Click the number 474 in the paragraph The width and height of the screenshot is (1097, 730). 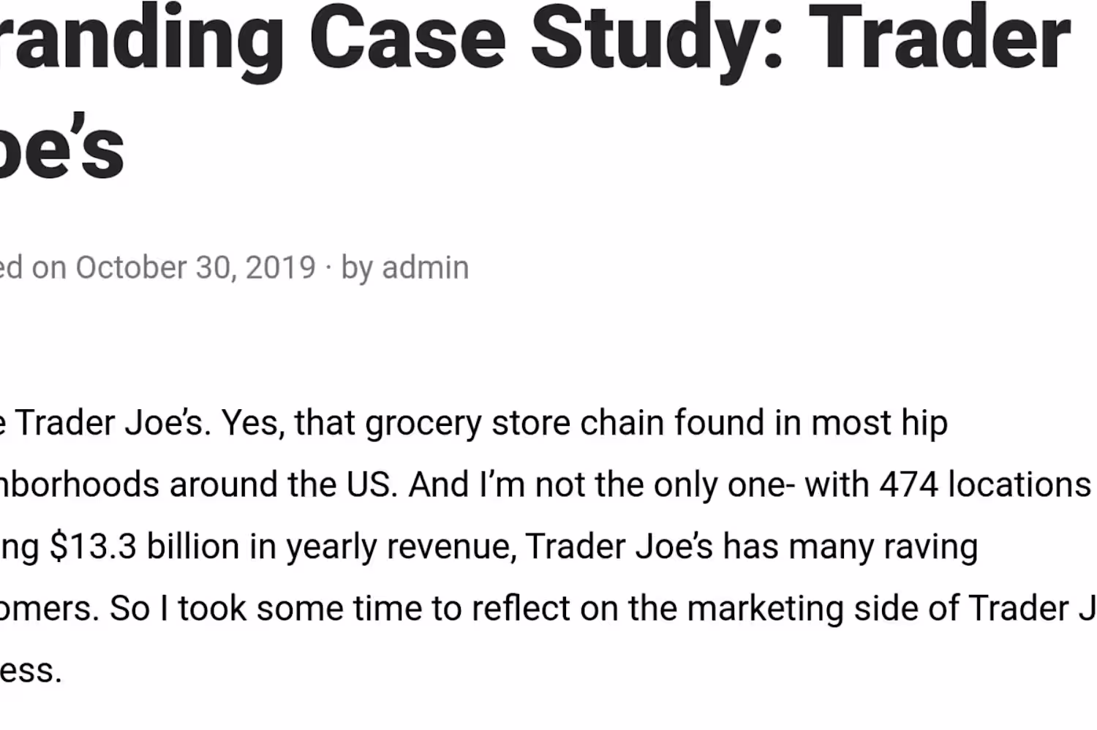(908, 484)
